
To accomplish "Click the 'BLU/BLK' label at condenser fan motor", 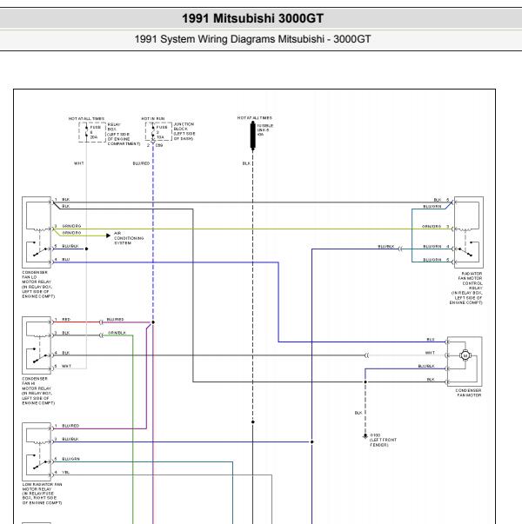I will (x=426, y=366).
